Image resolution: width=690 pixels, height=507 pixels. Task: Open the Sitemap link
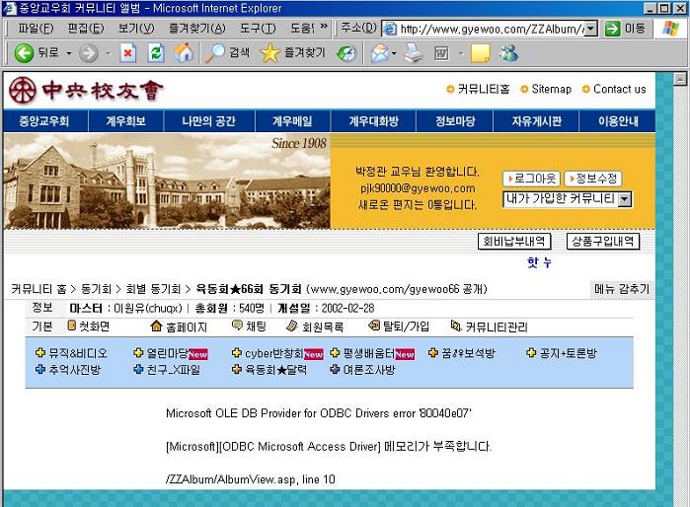(551, 89)
